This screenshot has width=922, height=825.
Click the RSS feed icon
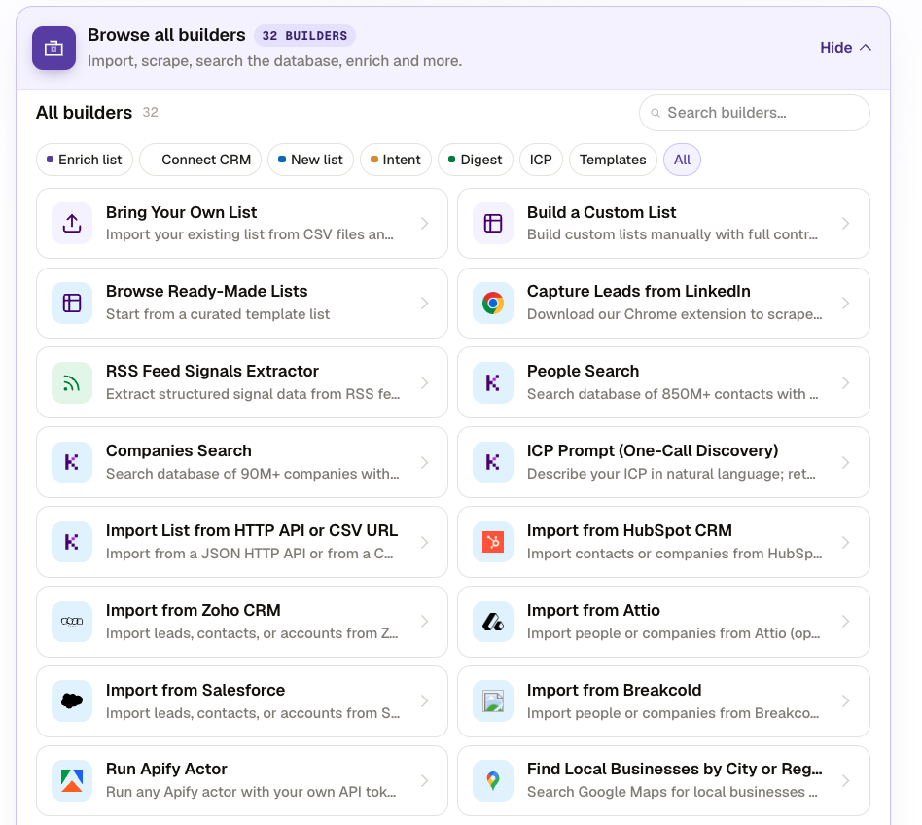[x=72, y=382]
